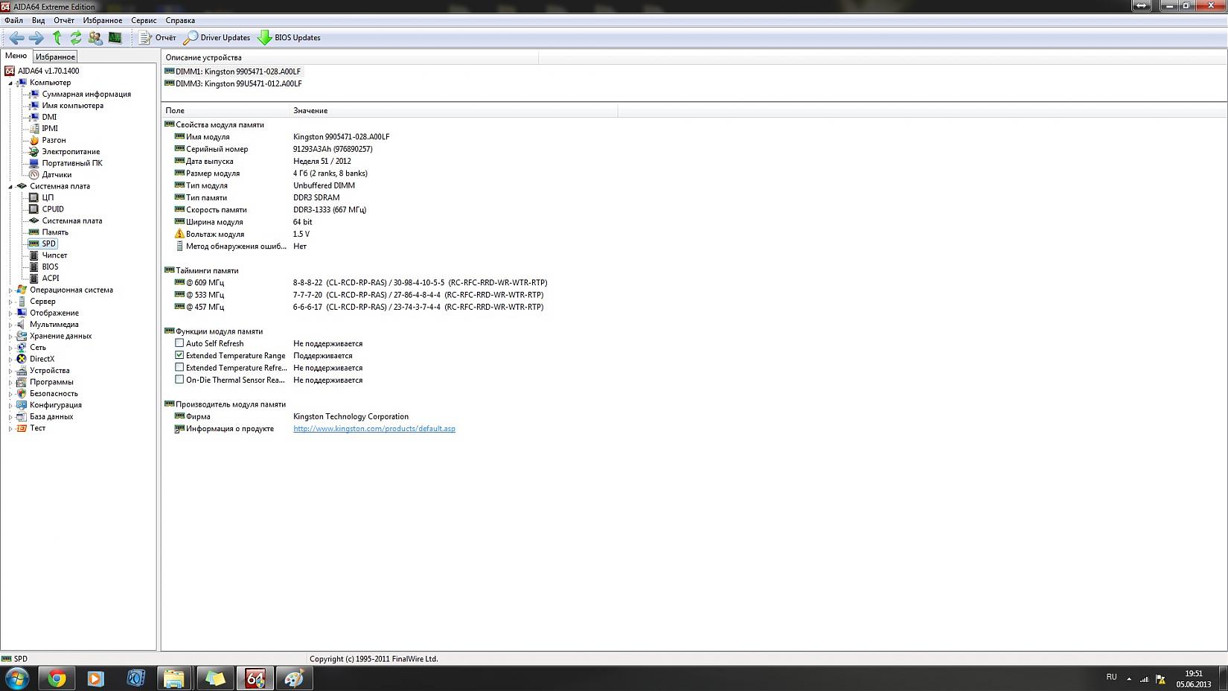Image resolution: width=1228 pixels, height=691 pixels.
Task: Open the Файл menu
Action: (x=13, y=20)
